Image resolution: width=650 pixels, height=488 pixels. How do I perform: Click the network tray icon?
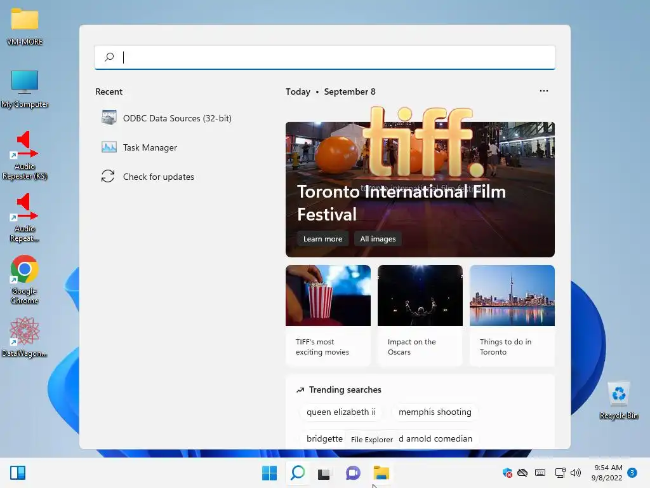tap(560, 473)
